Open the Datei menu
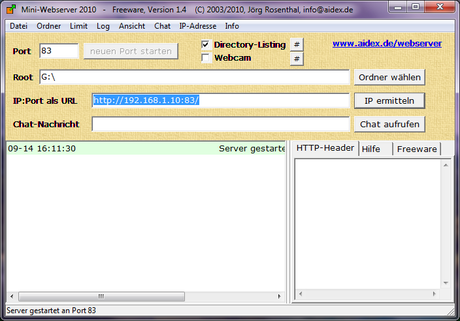Image resolution: width=460 pixels, height=321 pixels. click(18, 26)
